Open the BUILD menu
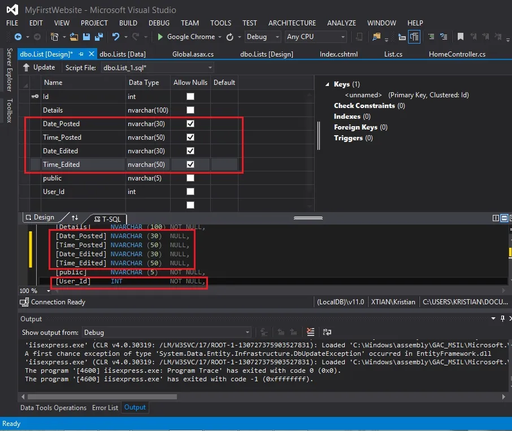512x431 pixels. (128, 23)
